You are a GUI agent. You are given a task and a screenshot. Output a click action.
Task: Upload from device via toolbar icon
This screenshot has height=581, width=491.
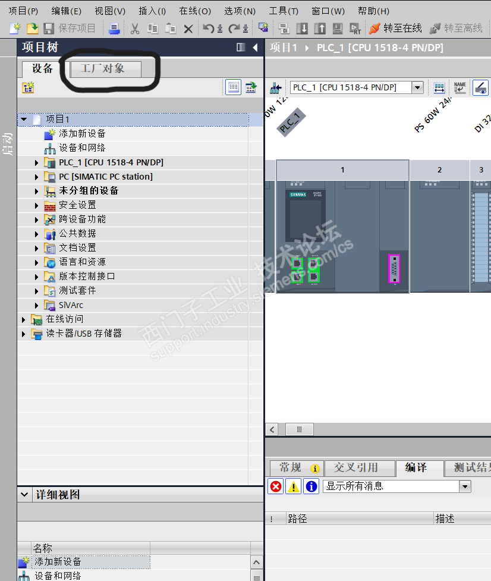point(320,29)
